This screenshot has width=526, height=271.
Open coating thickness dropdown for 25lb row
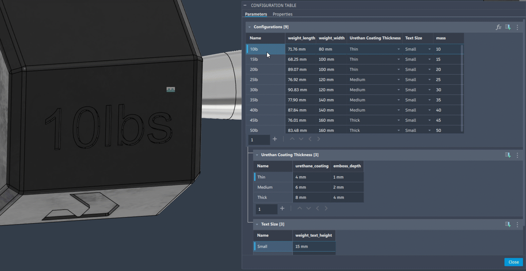click(398, 80)
